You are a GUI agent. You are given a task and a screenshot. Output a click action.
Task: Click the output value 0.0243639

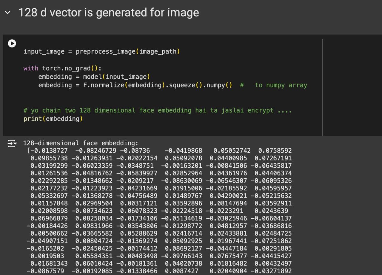tap(271, 211)
